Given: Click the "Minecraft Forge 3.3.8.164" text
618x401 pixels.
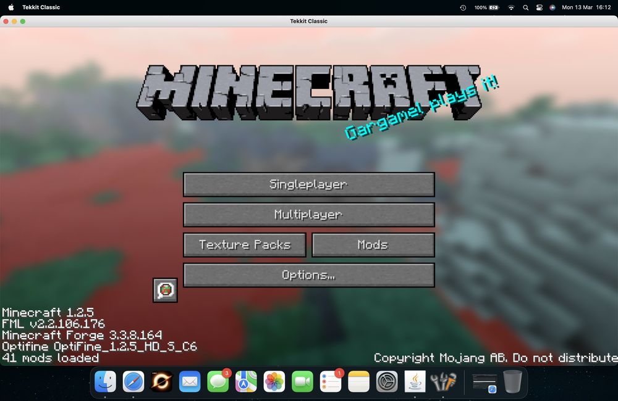Looking at the screenshot, I should (x=82, y=335).
